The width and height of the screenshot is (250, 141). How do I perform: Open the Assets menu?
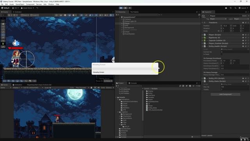pos(12,4)
